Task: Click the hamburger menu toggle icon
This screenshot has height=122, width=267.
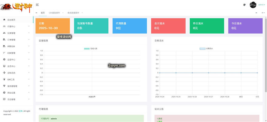Action: [x=37, y=5]
